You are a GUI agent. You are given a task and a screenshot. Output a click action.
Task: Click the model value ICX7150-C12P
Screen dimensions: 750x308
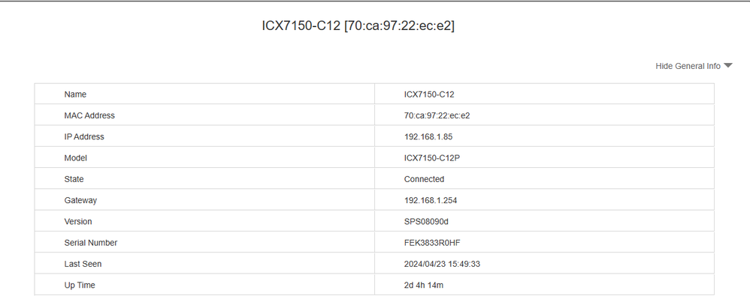(x=432, y=158)
